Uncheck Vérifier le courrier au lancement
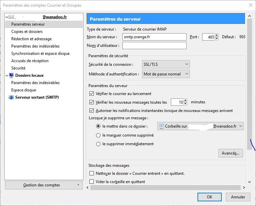The image size is (256, 206). click(x=92, y=94)
